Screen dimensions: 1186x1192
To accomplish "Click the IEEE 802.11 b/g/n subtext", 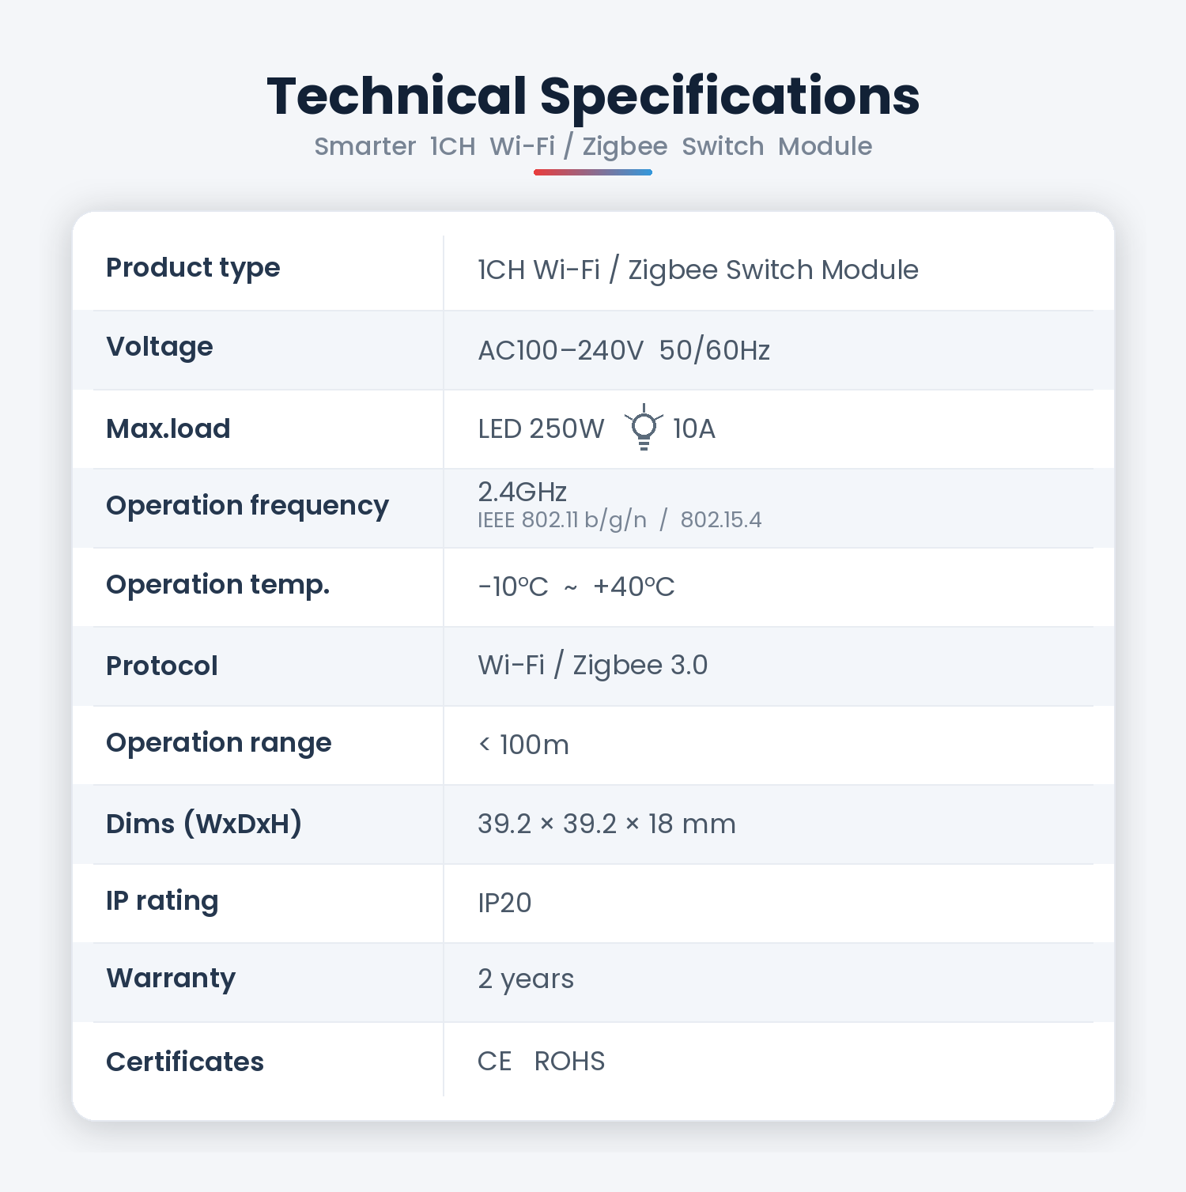I will [562, 520].
